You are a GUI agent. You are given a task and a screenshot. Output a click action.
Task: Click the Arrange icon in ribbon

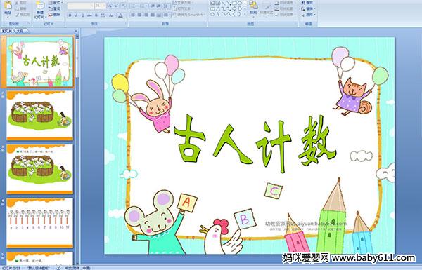click(x=253, y=5)
